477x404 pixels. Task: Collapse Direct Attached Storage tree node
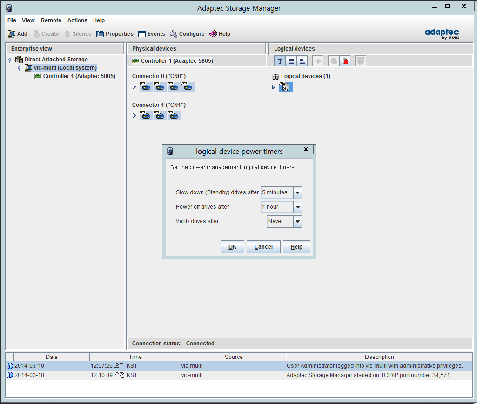(10, 60)
